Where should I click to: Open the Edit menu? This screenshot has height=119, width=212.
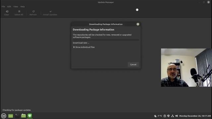9,7
